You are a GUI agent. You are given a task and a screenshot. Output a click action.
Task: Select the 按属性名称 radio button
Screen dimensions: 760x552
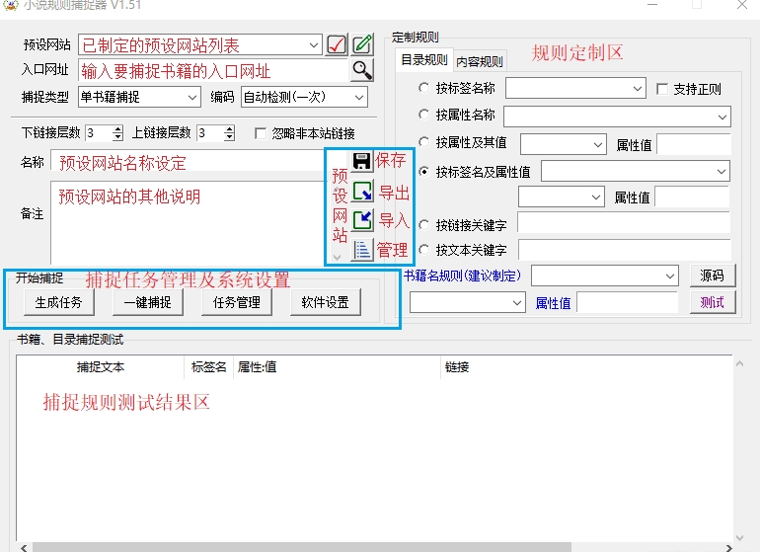pos(423,115)
